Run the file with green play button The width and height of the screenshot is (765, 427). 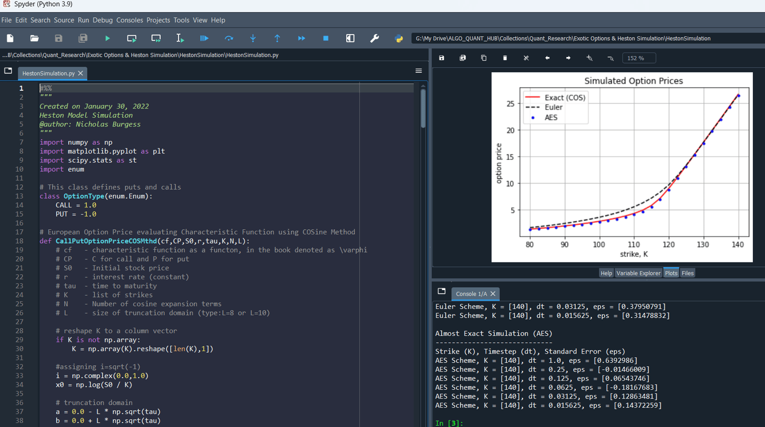(107, 38)
